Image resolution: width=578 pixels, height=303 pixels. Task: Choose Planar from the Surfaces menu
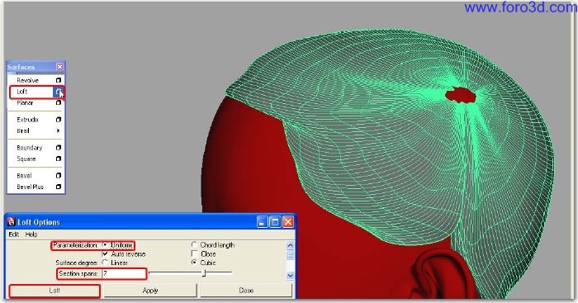(x=25, y=103)
